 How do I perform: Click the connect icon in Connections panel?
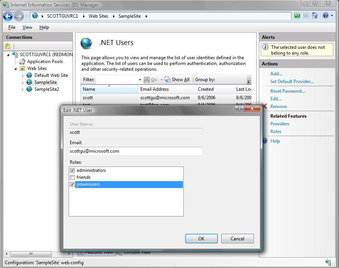[x=7, y=46]
